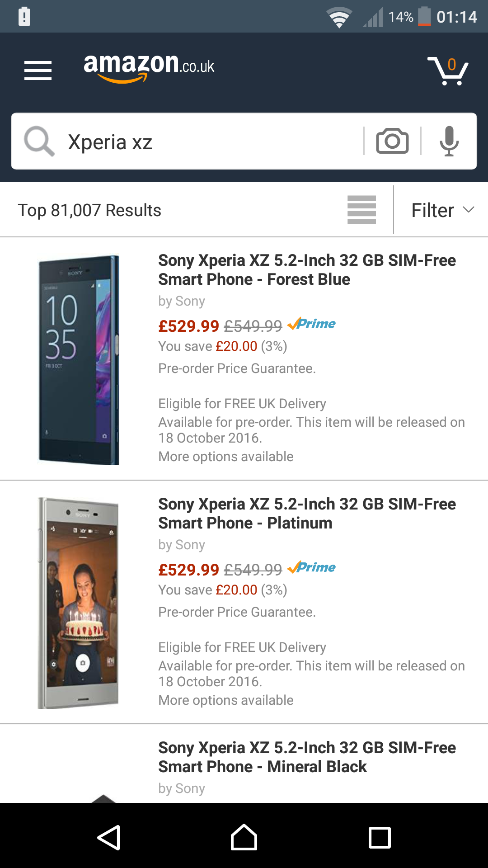This screenshot has width=488, height=868.
Task: Tap the Forest Blue phone thumbnail
Action: (79, 360)
